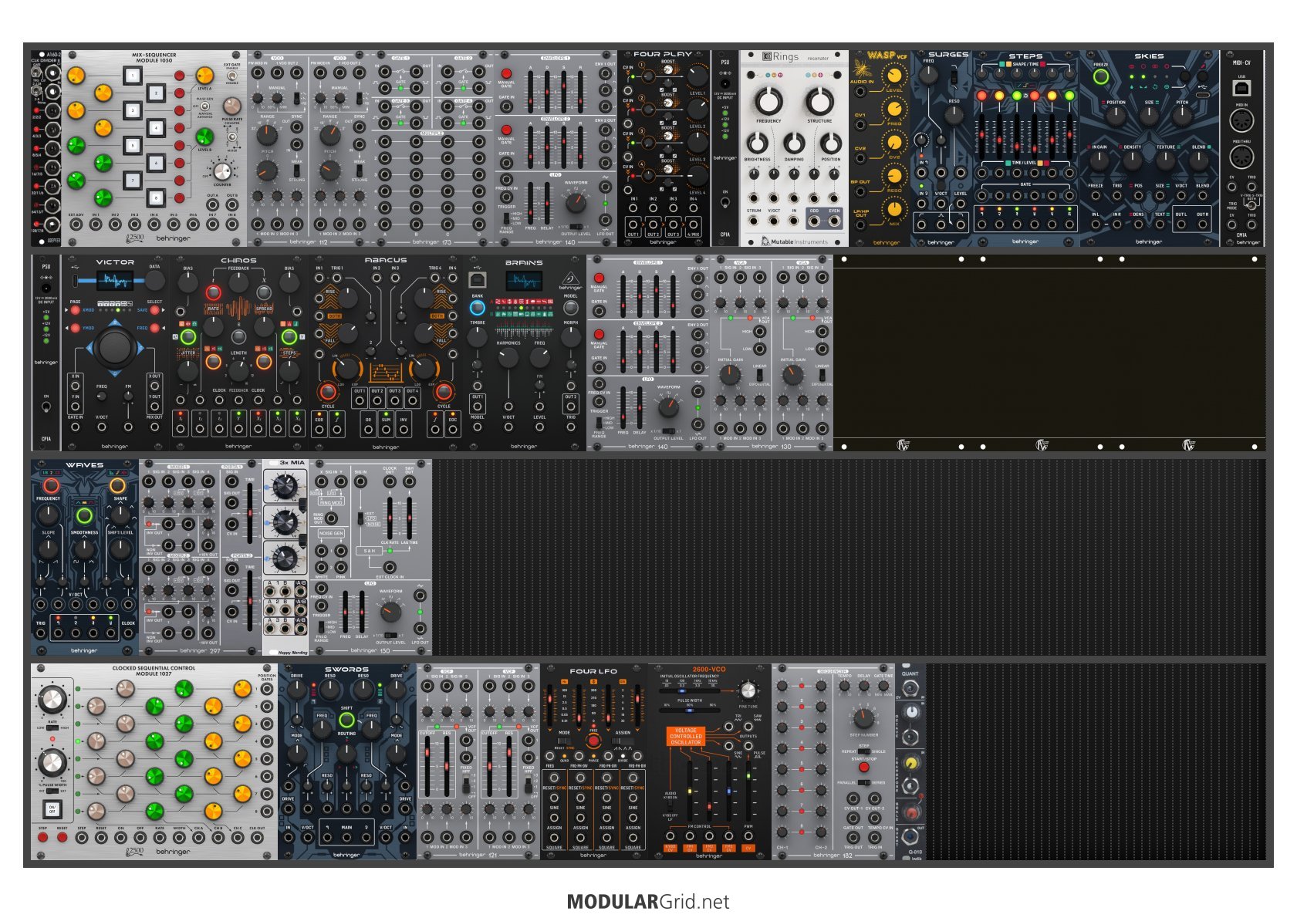
Task: Click the red Free button on Four LFO
Action: (593, 741)
